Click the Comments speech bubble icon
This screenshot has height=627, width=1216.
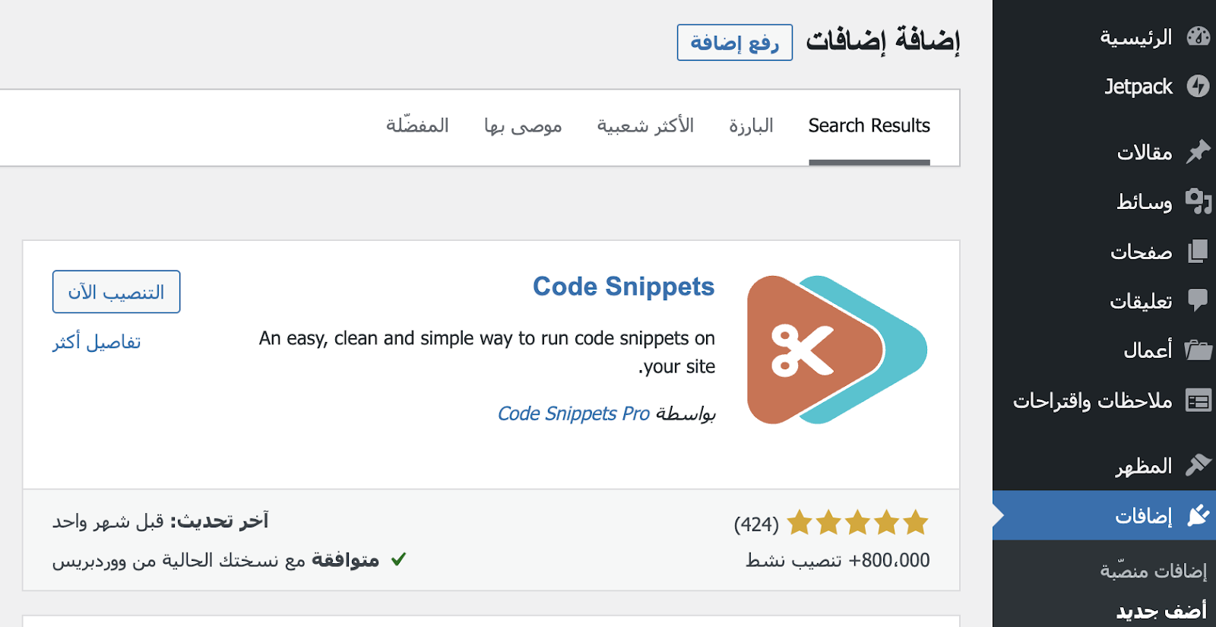pos(1198,300)
